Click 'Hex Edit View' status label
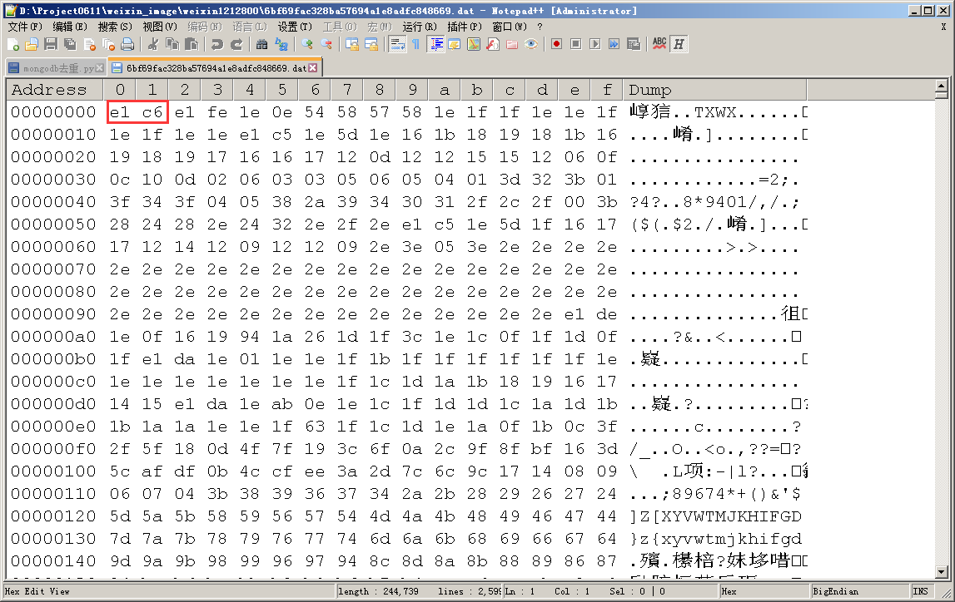The width and height of the screenshot is (955, 602). 37,591
